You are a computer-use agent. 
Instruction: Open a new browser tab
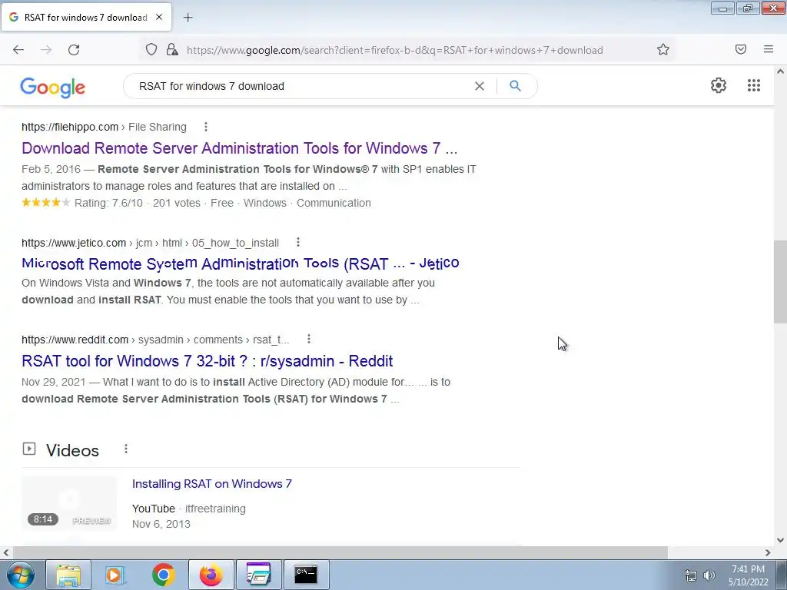(188, 18)
